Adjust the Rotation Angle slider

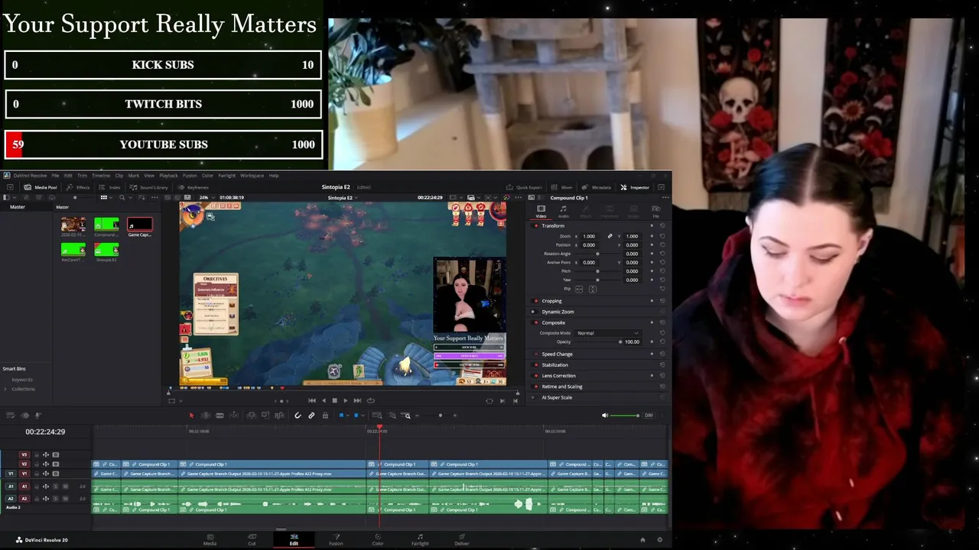click(x=597, y=254)
